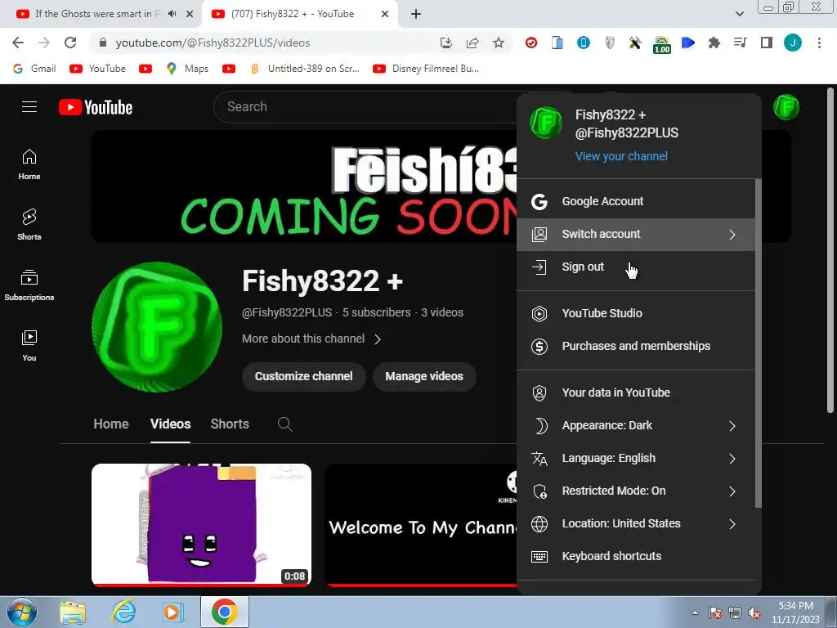The image size is (837, 628).
Task: Expand Switch account submenu
Action: pyautogui.click(x=636, y=235)
